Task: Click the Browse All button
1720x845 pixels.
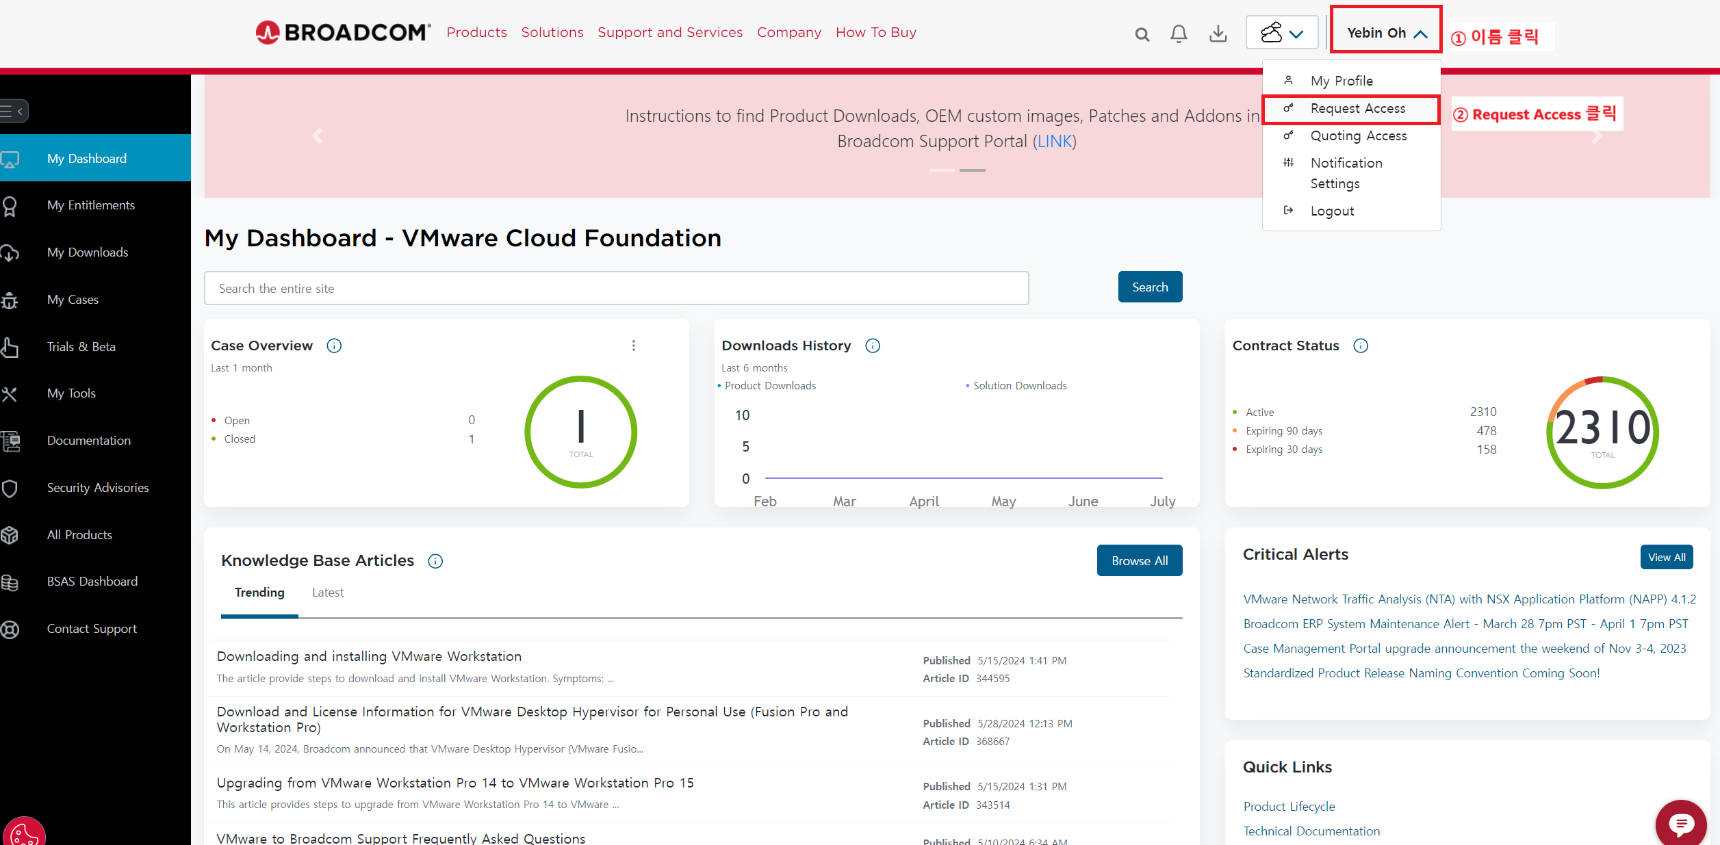Action: pos(1139,560)
